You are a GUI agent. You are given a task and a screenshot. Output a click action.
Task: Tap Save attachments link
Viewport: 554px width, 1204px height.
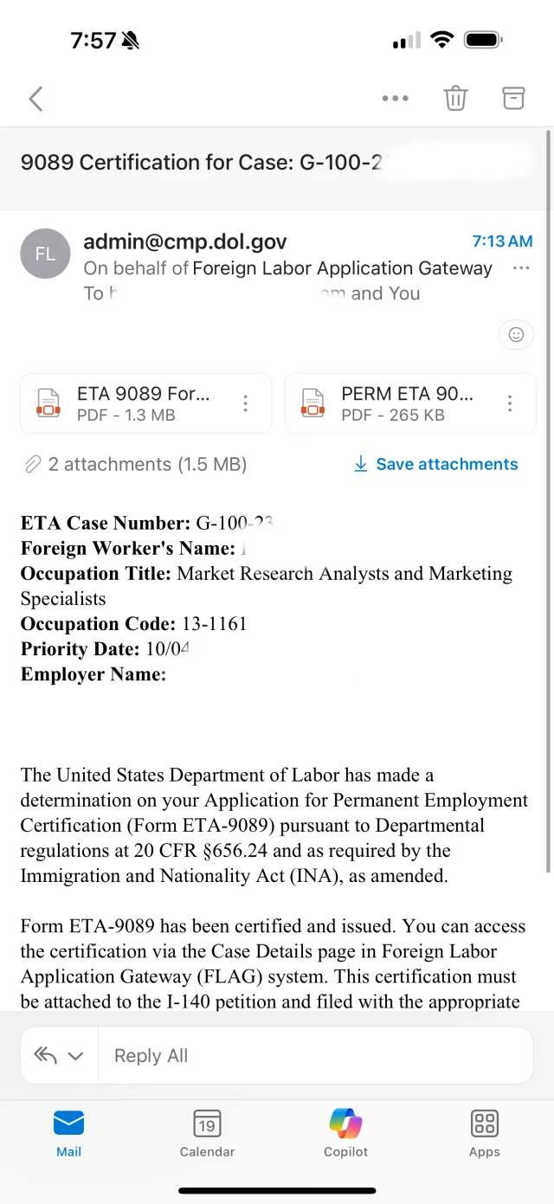point(436,464)
